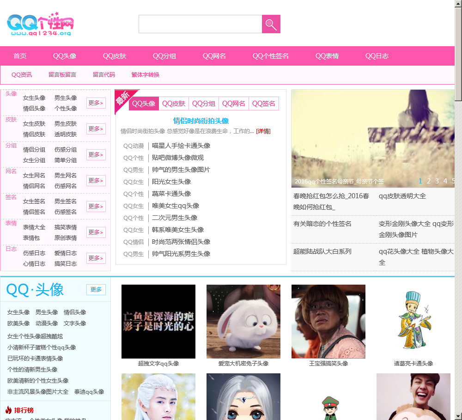Click the page scrollbar up arrow
The image size is (462, 420).
pos(458,4)
